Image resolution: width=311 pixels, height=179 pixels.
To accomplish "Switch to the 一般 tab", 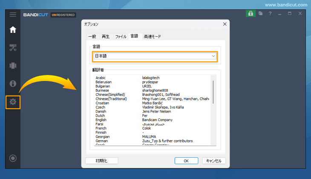I will pyautogui.click(x=92, y=37).
